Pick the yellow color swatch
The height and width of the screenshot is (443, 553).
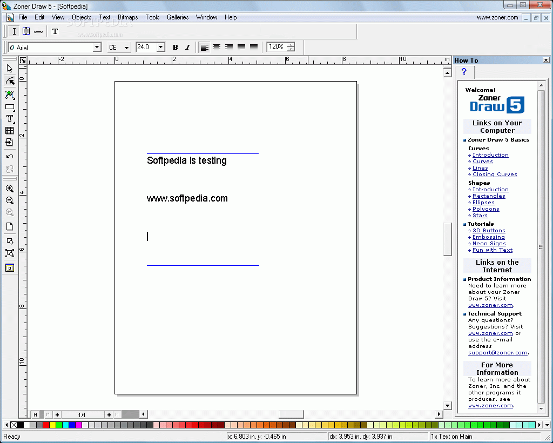click(52, 425)
